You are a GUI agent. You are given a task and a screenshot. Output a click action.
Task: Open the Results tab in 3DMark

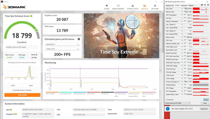click(x=145, y=7)
